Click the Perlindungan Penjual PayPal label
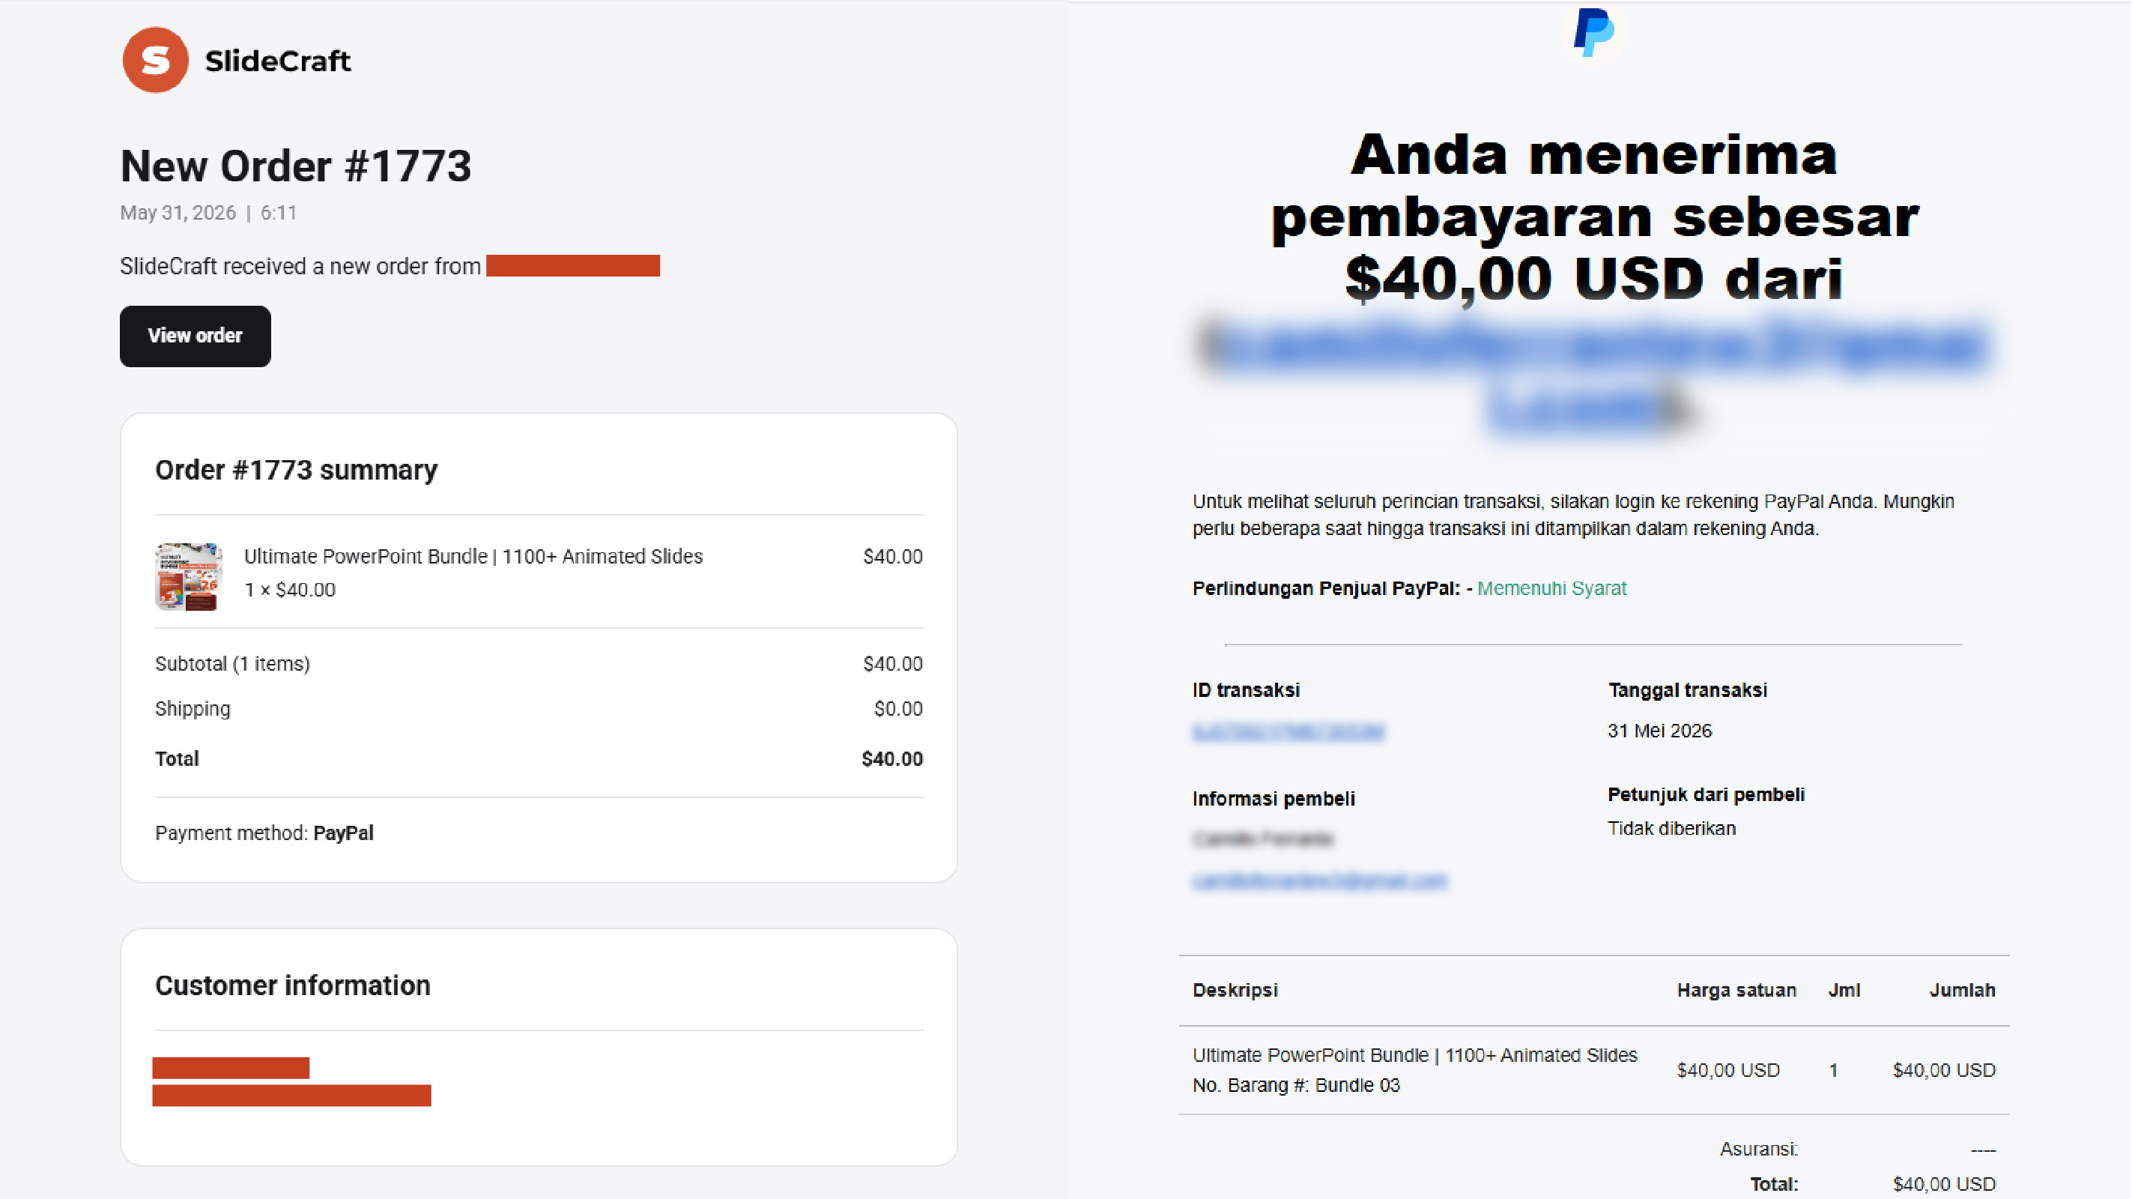Screen dimensions: 2132x1199 [1326, 589]
